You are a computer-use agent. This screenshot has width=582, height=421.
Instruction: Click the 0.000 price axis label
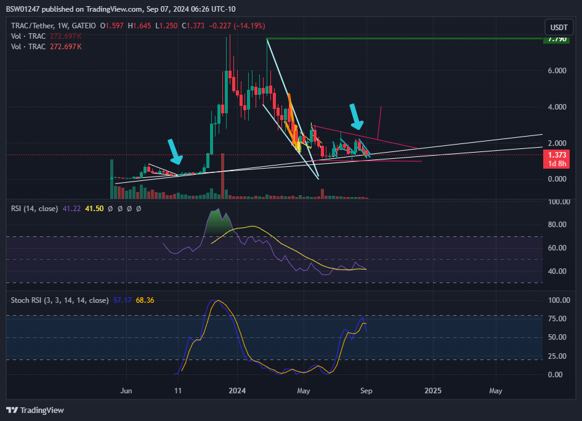click(557, 178)
